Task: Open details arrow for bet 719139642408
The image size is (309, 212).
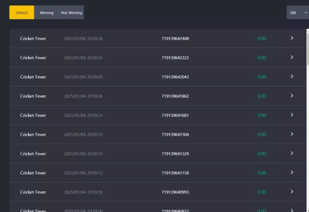Action: (292, 38)
